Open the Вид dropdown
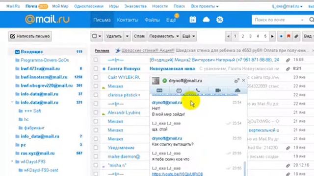Viewport: 314px width, 176px height. (x=309, y=36)
